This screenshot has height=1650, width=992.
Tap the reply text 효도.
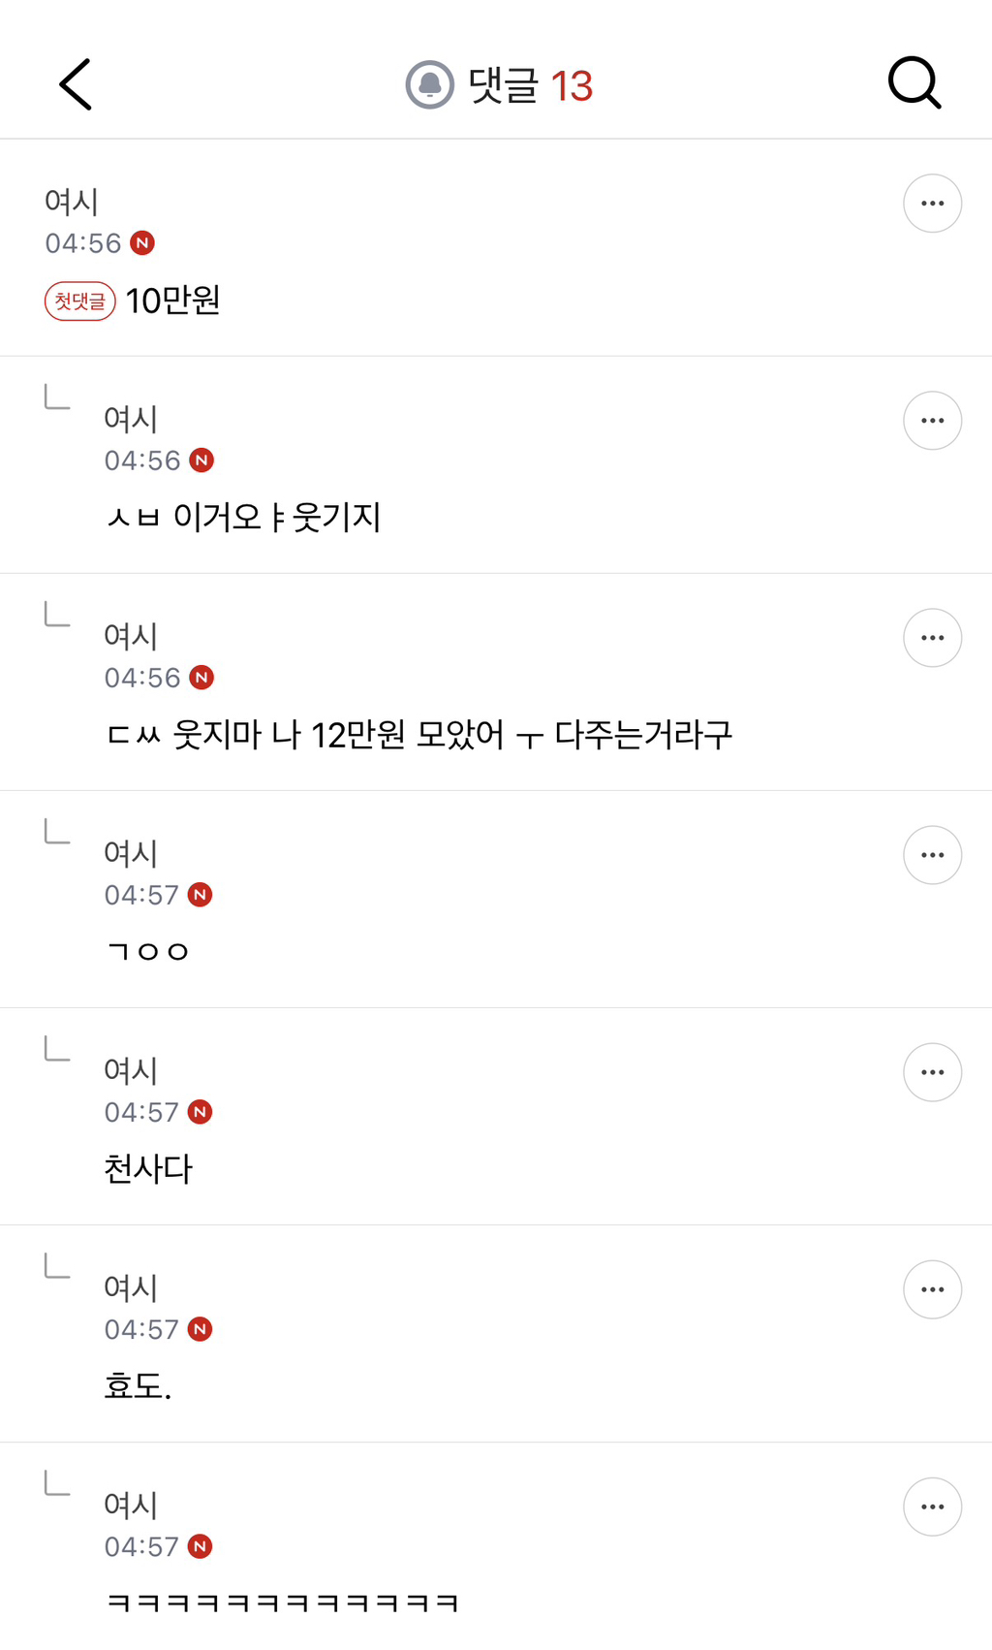[138, 1386]
